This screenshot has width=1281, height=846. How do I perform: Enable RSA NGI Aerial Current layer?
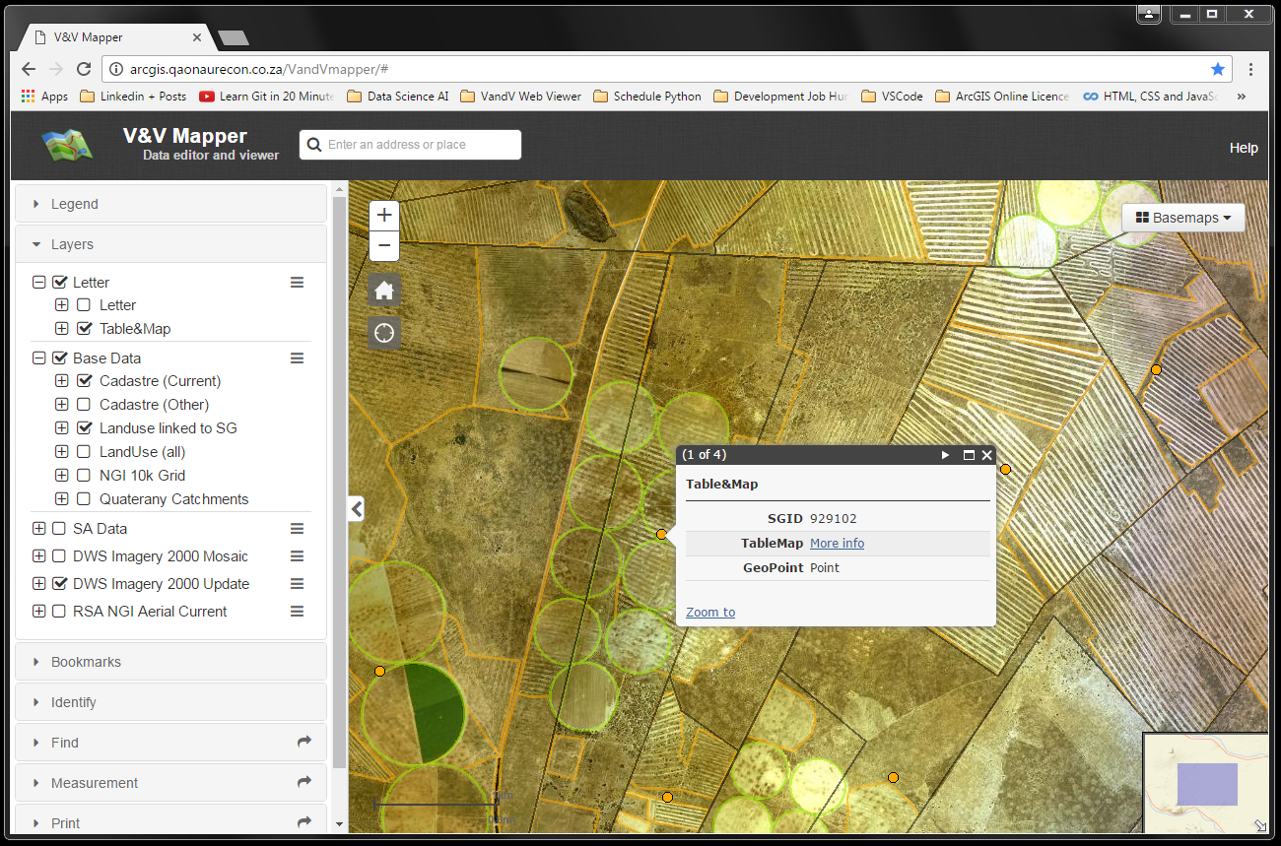60,612
